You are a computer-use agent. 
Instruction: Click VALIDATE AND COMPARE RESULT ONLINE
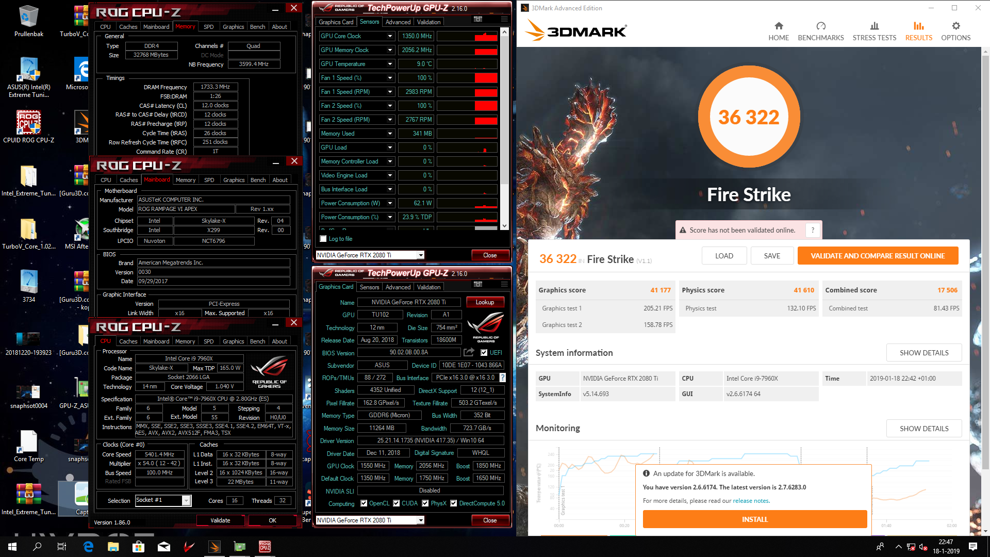click(x=878, y=256)
